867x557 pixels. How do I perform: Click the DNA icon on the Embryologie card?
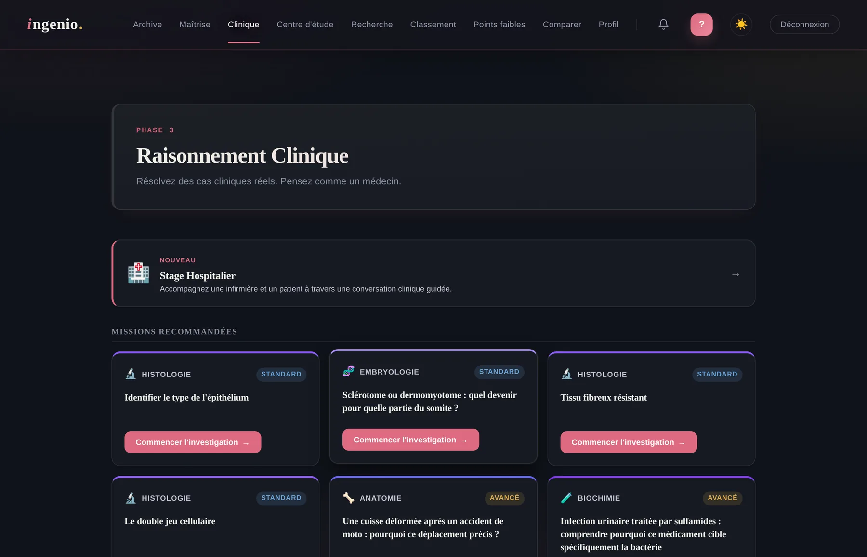point(349,371)
